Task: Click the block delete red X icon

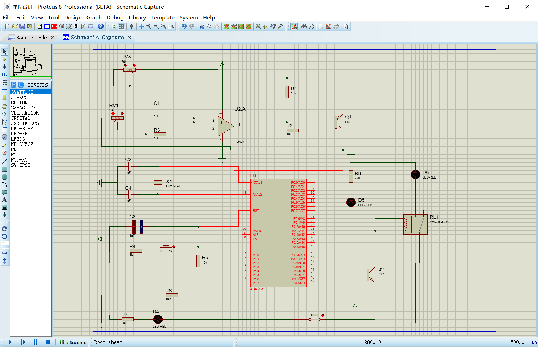Action: (x=248, y=26)
